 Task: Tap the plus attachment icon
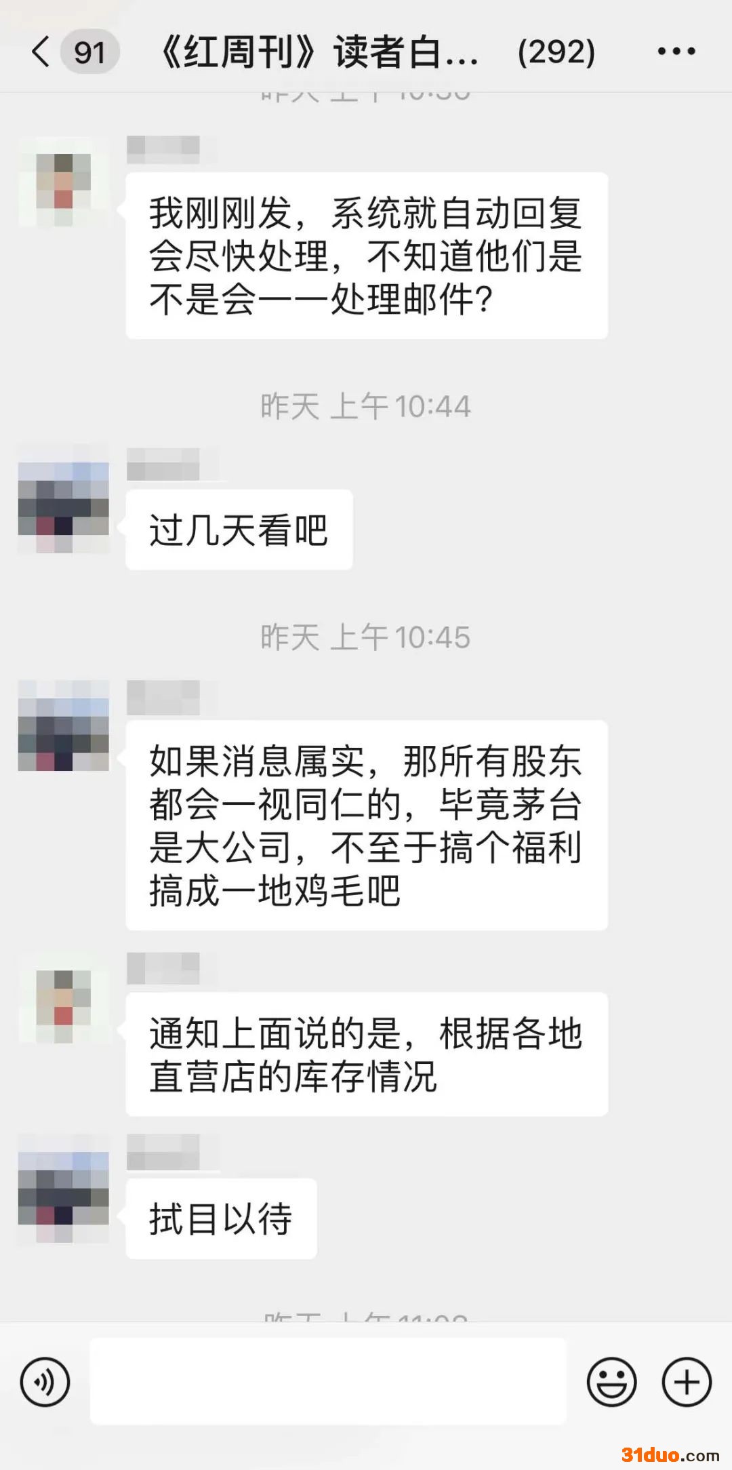687,1381
